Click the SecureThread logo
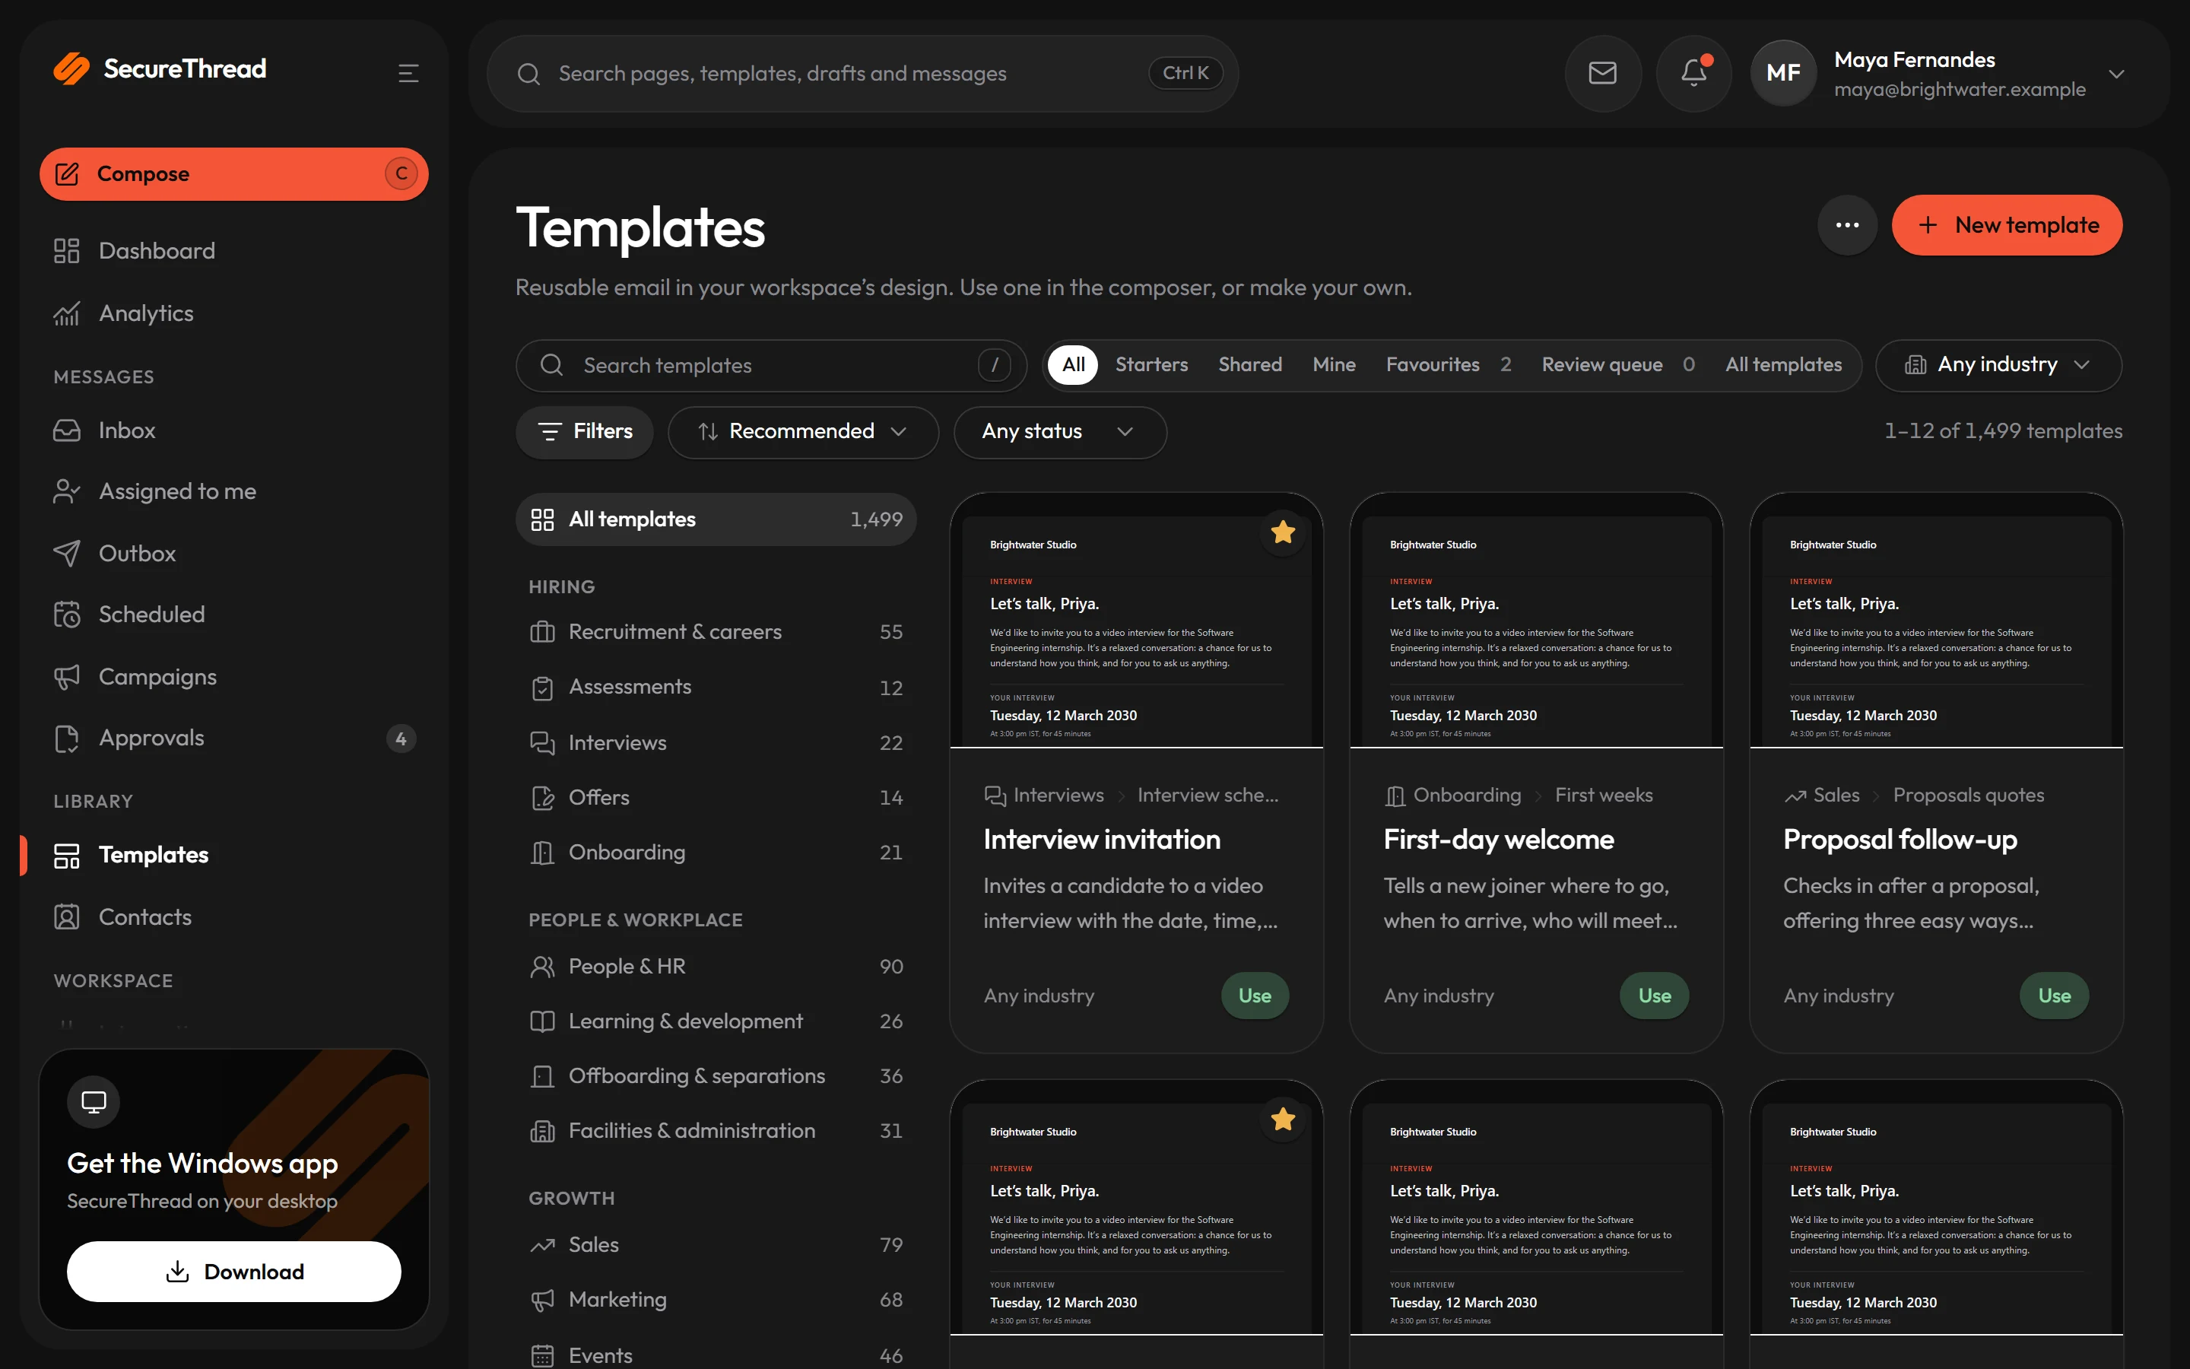 [x=160, y=68]
